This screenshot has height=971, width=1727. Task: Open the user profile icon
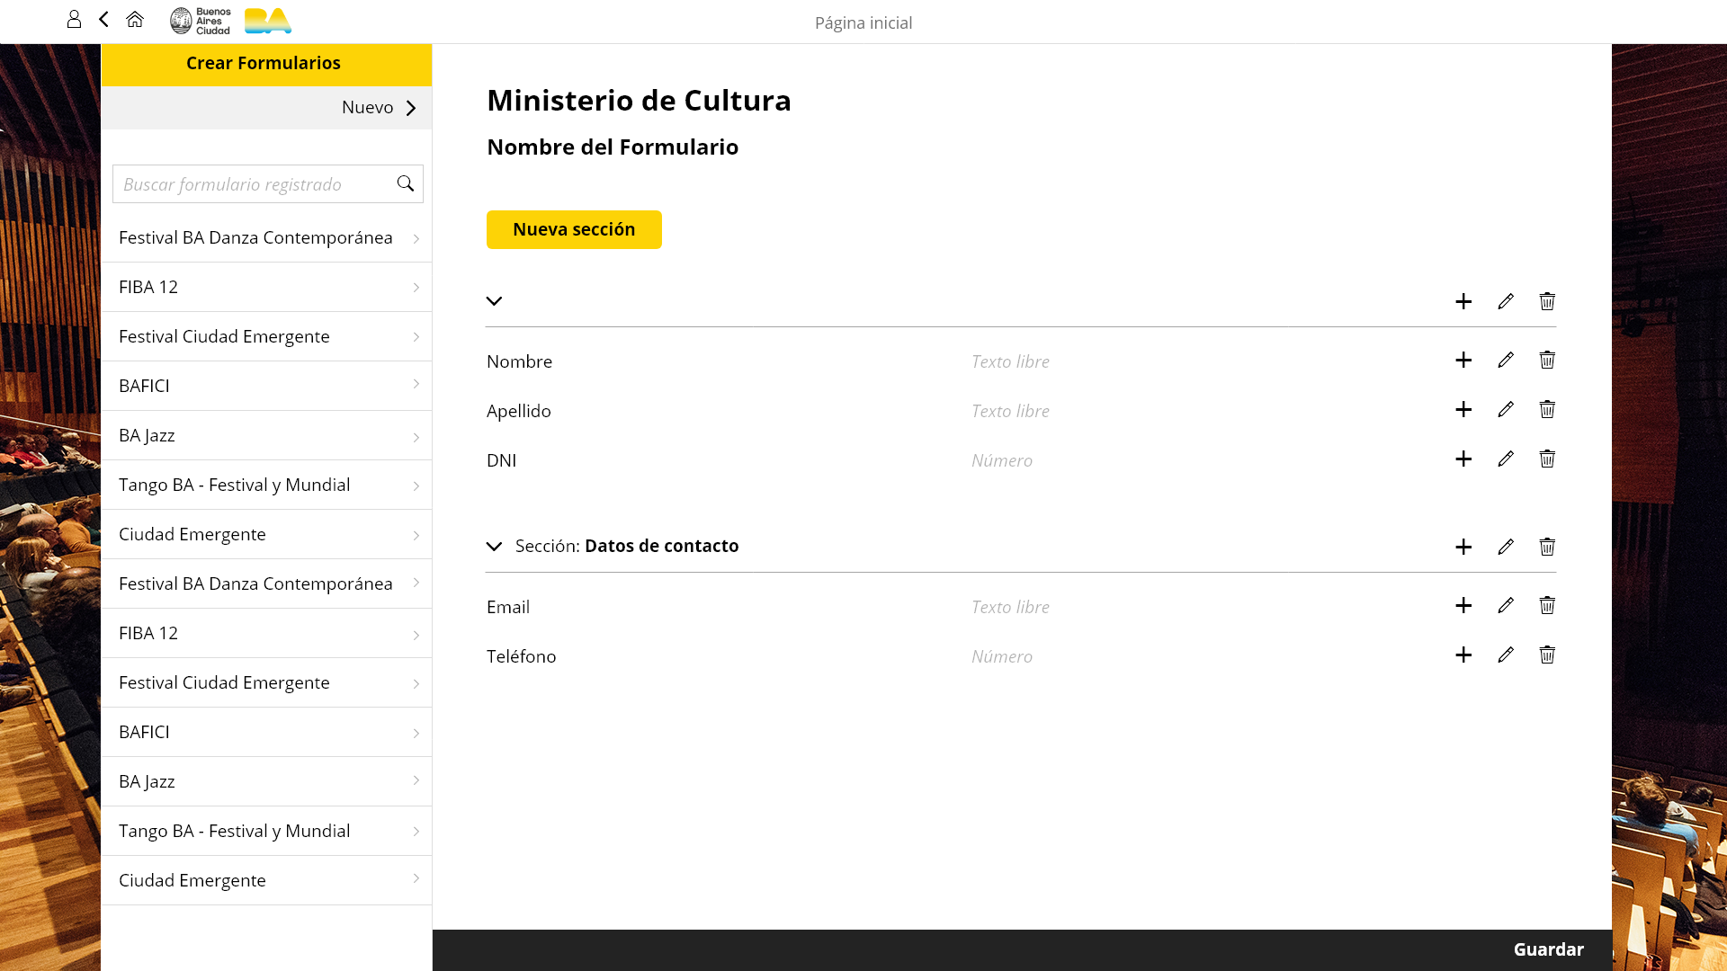[74, 19]
